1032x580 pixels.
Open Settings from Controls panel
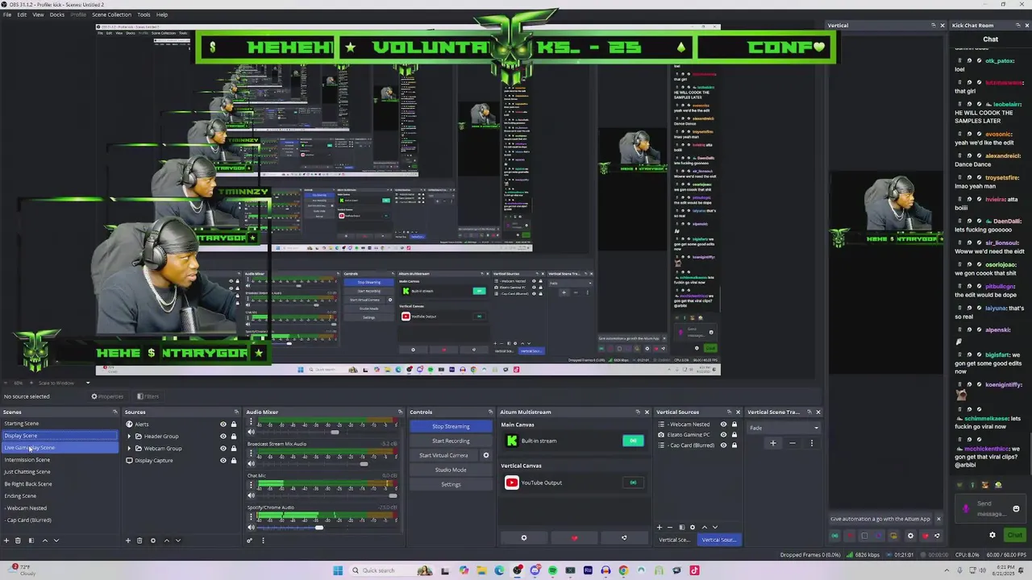click(451, 484)
